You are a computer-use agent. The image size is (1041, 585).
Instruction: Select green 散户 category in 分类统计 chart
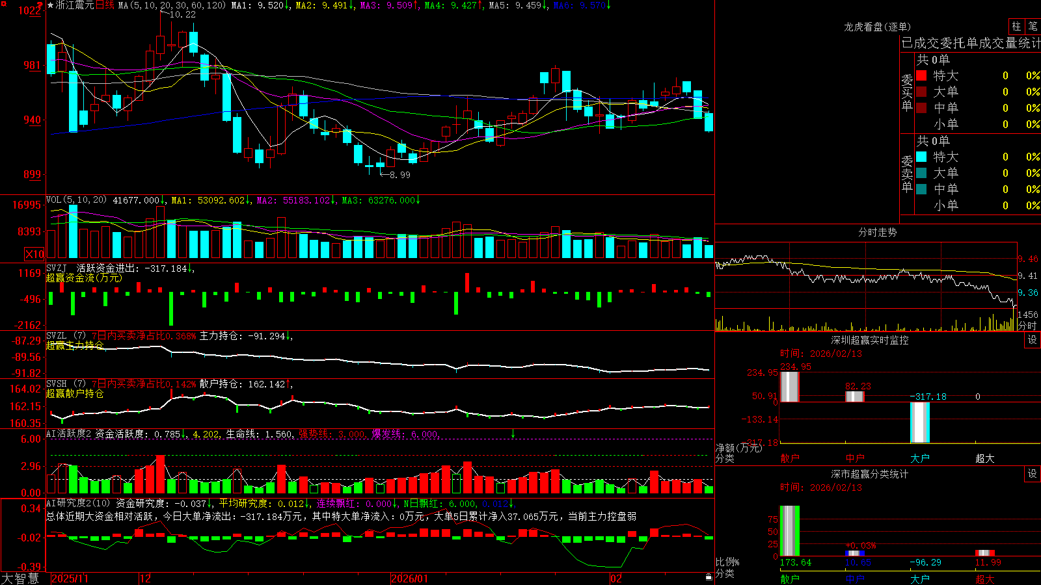pyautogui.click(x=790, y=578)
